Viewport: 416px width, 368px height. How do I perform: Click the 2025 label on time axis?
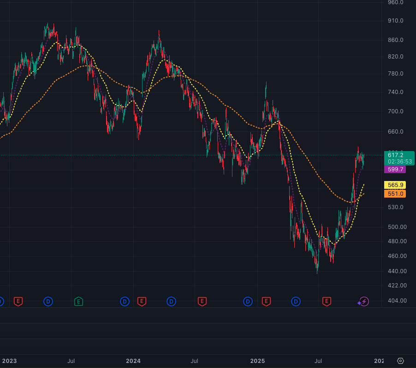257,361
